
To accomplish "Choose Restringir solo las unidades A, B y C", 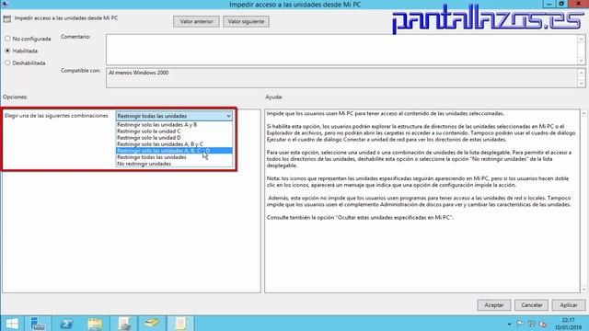I will pyautogui.click(x=174, y=144).
